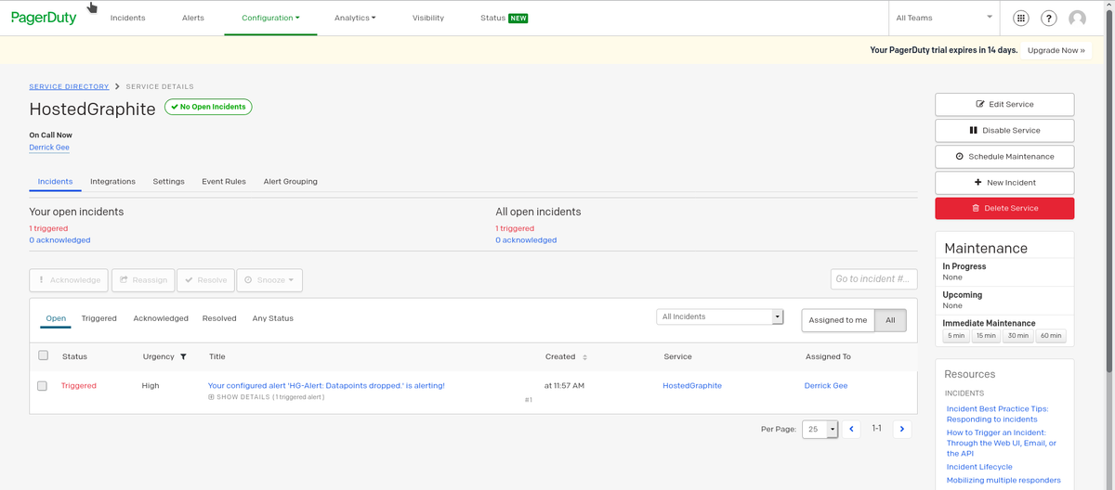The image size is (1115, 490).
Task: Select the HG-Alert incident row checkbox
Action: coord(42,385)
